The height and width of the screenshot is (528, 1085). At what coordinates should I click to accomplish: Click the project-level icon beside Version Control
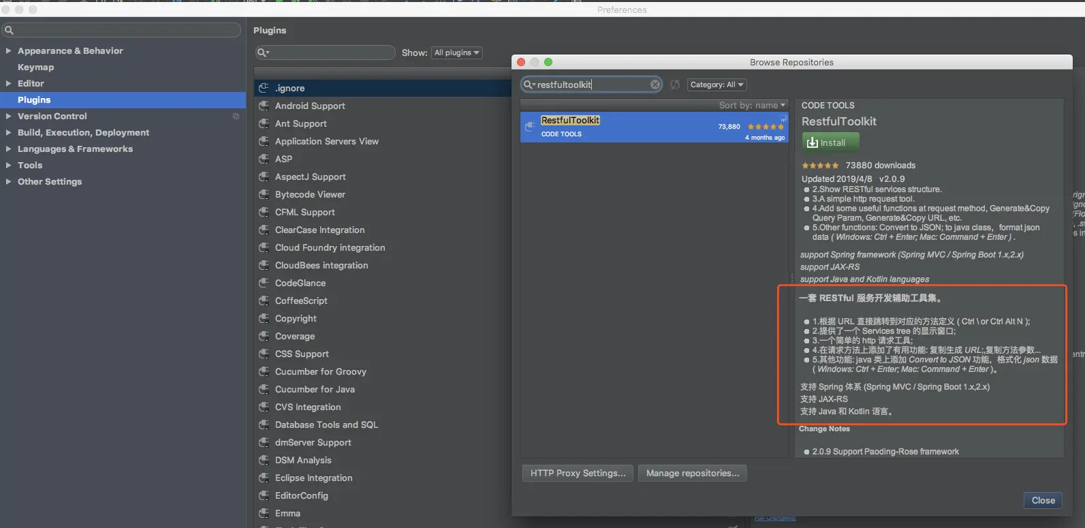(236, 117)
